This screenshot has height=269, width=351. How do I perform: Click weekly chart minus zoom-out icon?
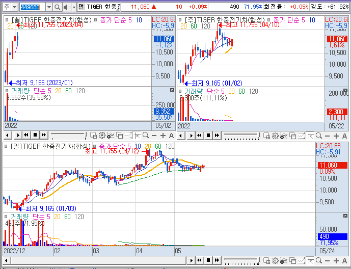(327, 136)
